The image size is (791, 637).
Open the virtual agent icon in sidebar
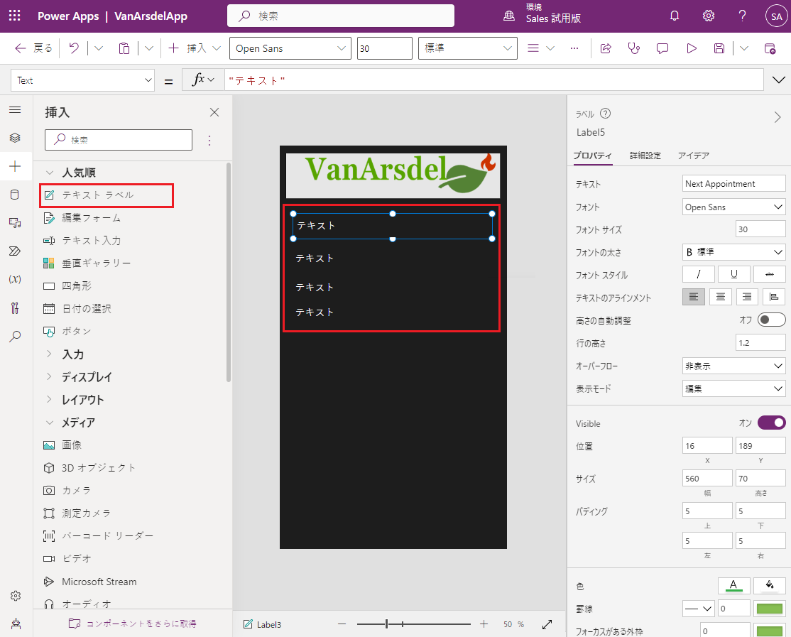[x=16, y=624]
